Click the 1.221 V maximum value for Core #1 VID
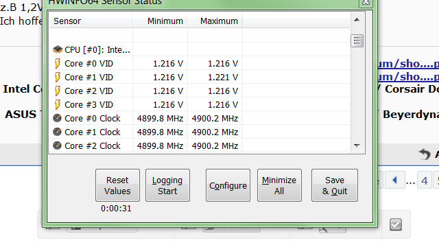Screen dimensions: 439x247 pos(223,78)
